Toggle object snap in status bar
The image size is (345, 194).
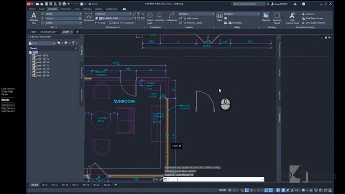[x=271, y=190]
